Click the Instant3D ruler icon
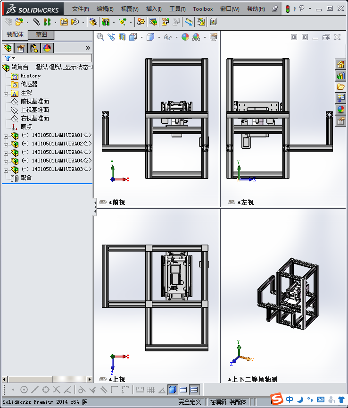The image size is (348, 408). 189,22
